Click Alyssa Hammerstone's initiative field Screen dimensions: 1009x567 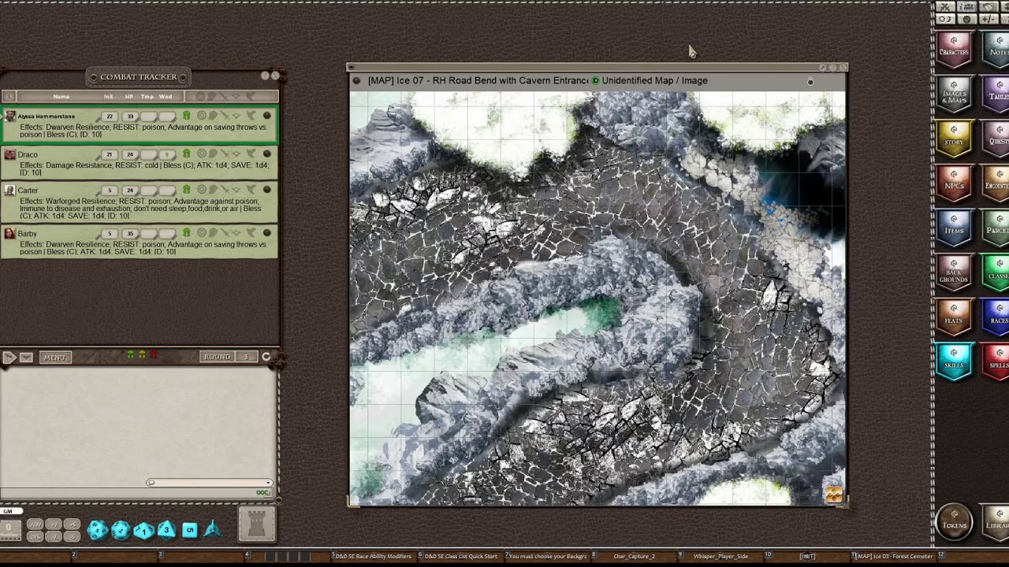(x=110, y=116)
